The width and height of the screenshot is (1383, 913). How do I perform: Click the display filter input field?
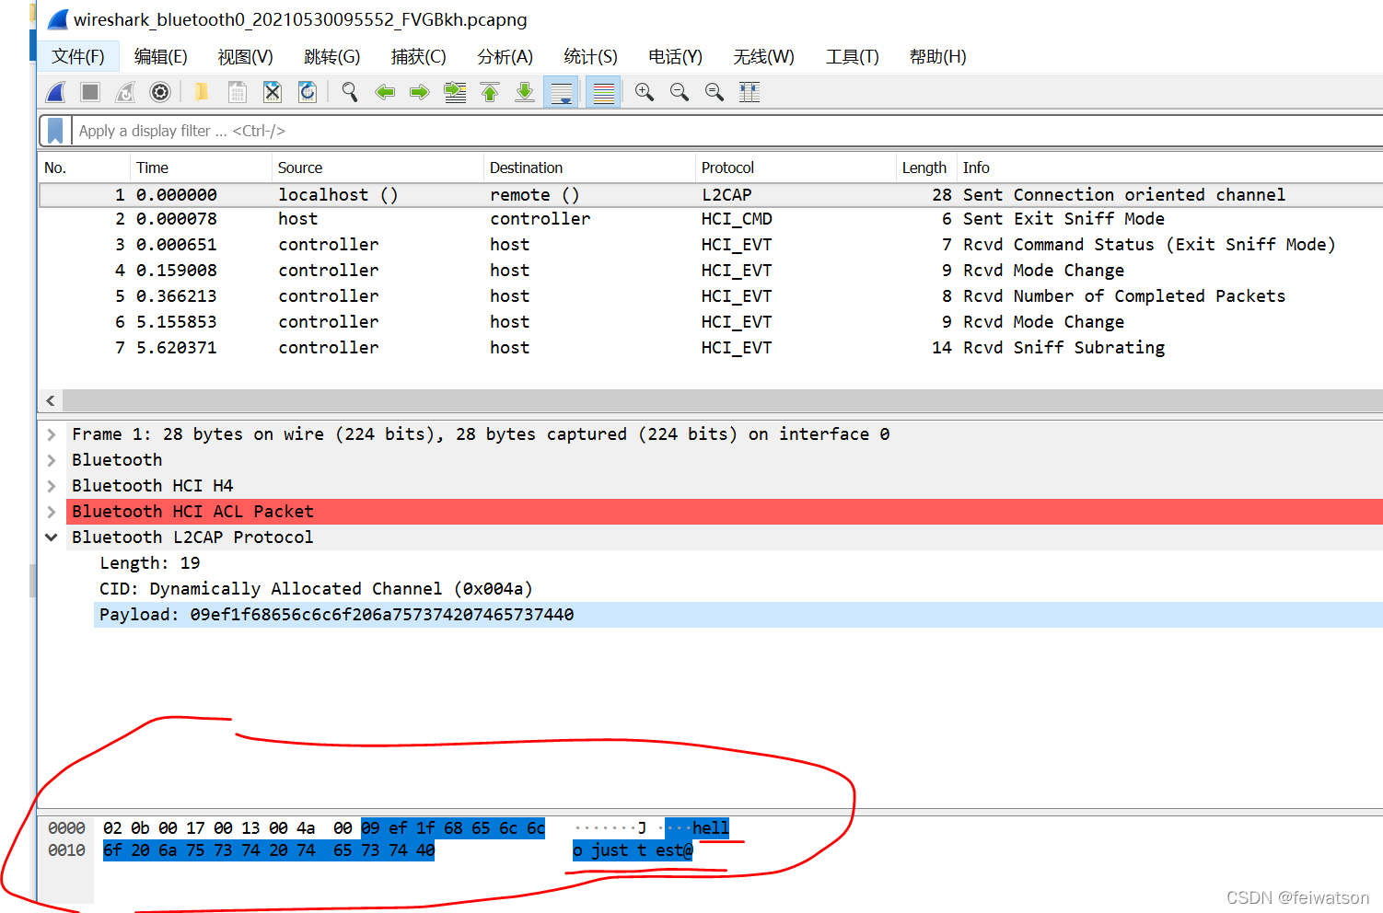point(727,131)
